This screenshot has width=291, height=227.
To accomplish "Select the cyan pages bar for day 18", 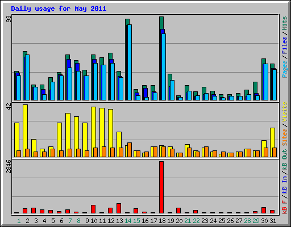I will [x=164, y=67].
